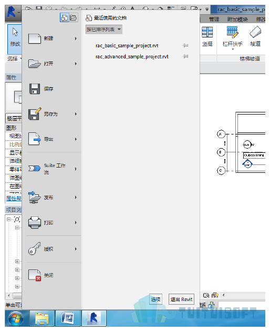The height and width of the screenshot is (332, 270).
Task: Expand the 打印 submenu arrow
Action: click(76, 223)
